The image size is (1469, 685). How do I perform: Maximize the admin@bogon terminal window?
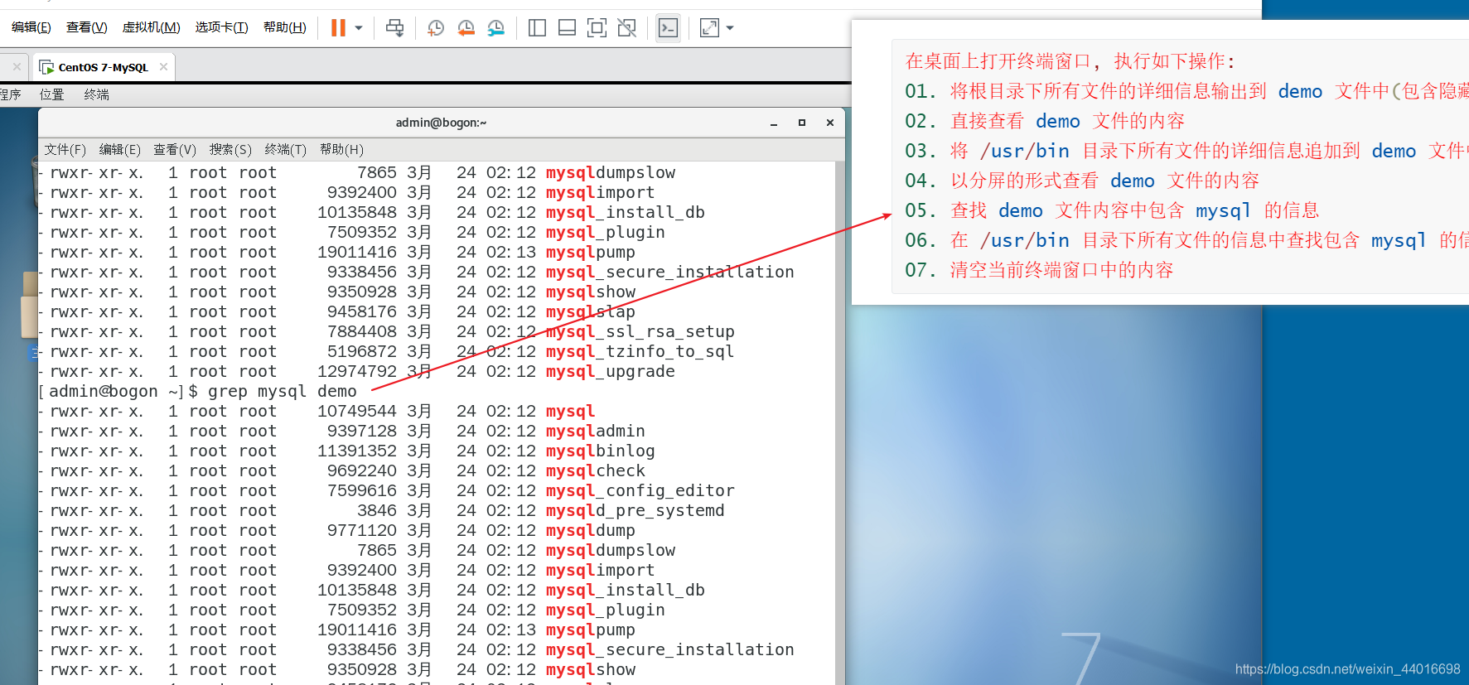click(802, 123)
